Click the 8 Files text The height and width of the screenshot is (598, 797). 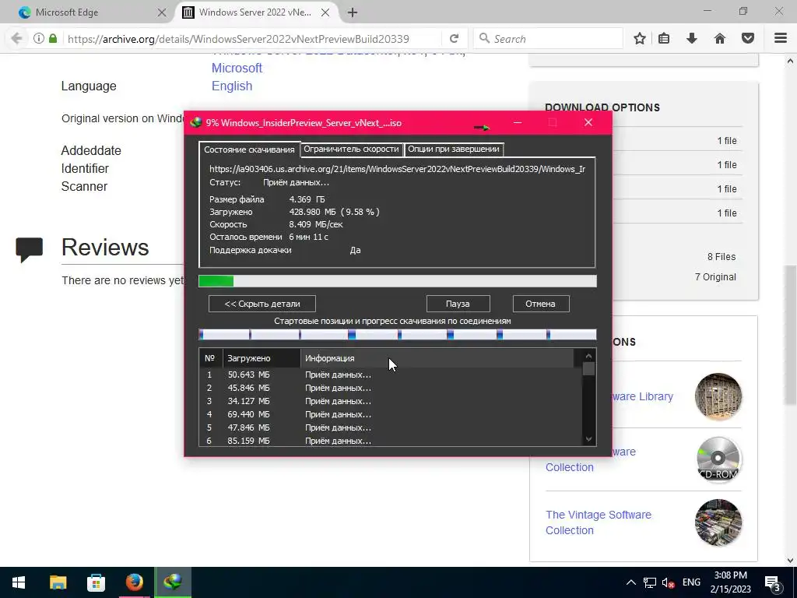(722, 257)
